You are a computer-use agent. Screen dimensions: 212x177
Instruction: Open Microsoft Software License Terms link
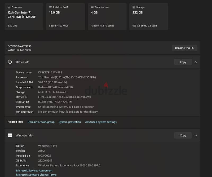tap(36, 175)
